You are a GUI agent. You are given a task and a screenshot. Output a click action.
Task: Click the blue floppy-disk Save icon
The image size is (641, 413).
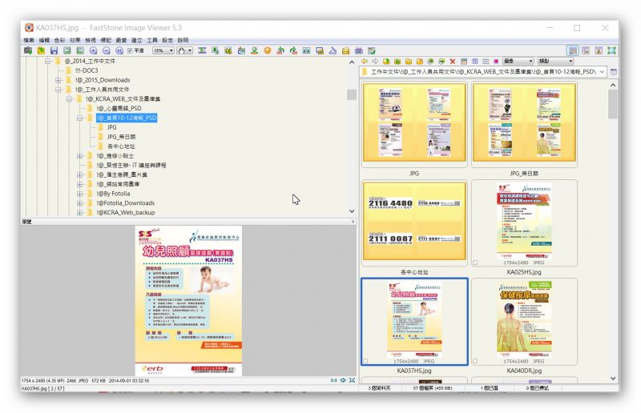[x=54, y=50]
